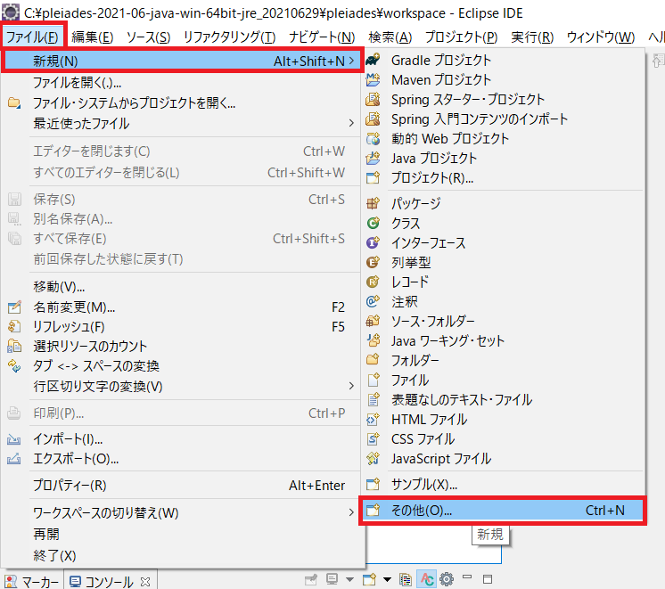
Task: Expand ワークスペースの切り替え(W) submenu
Action: [x=351, y=512]
